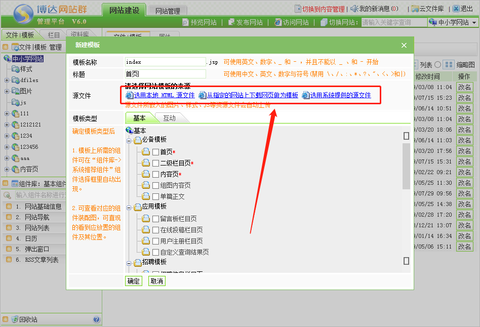This screenshot has width=480, height=327.
Task: Click the 预览网站 preview icon
Action: point(185,22)
